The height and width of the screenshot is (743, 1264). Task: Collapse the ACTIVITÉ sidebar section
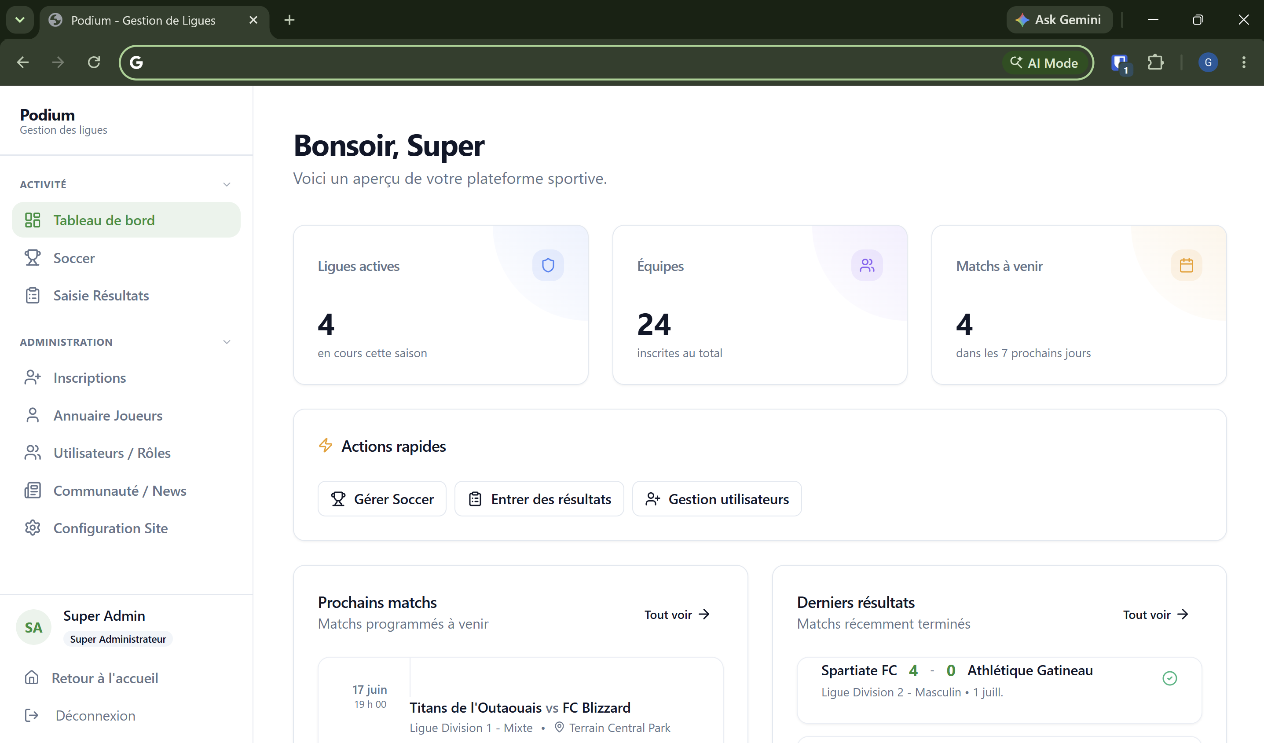(227, 184)
